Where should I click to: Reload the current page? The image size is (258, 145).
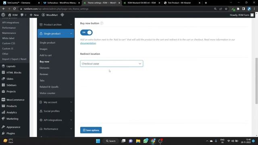15,9
